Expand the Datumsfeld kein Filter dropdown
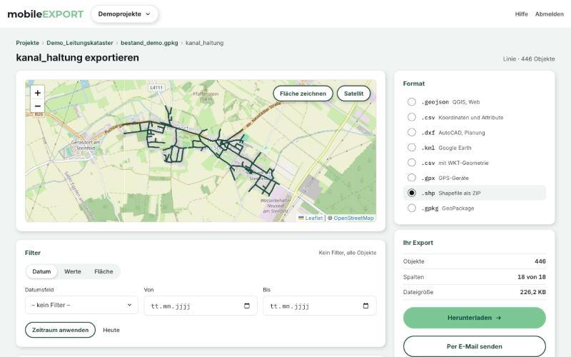571x357 pixels. [x=81, y=305]
